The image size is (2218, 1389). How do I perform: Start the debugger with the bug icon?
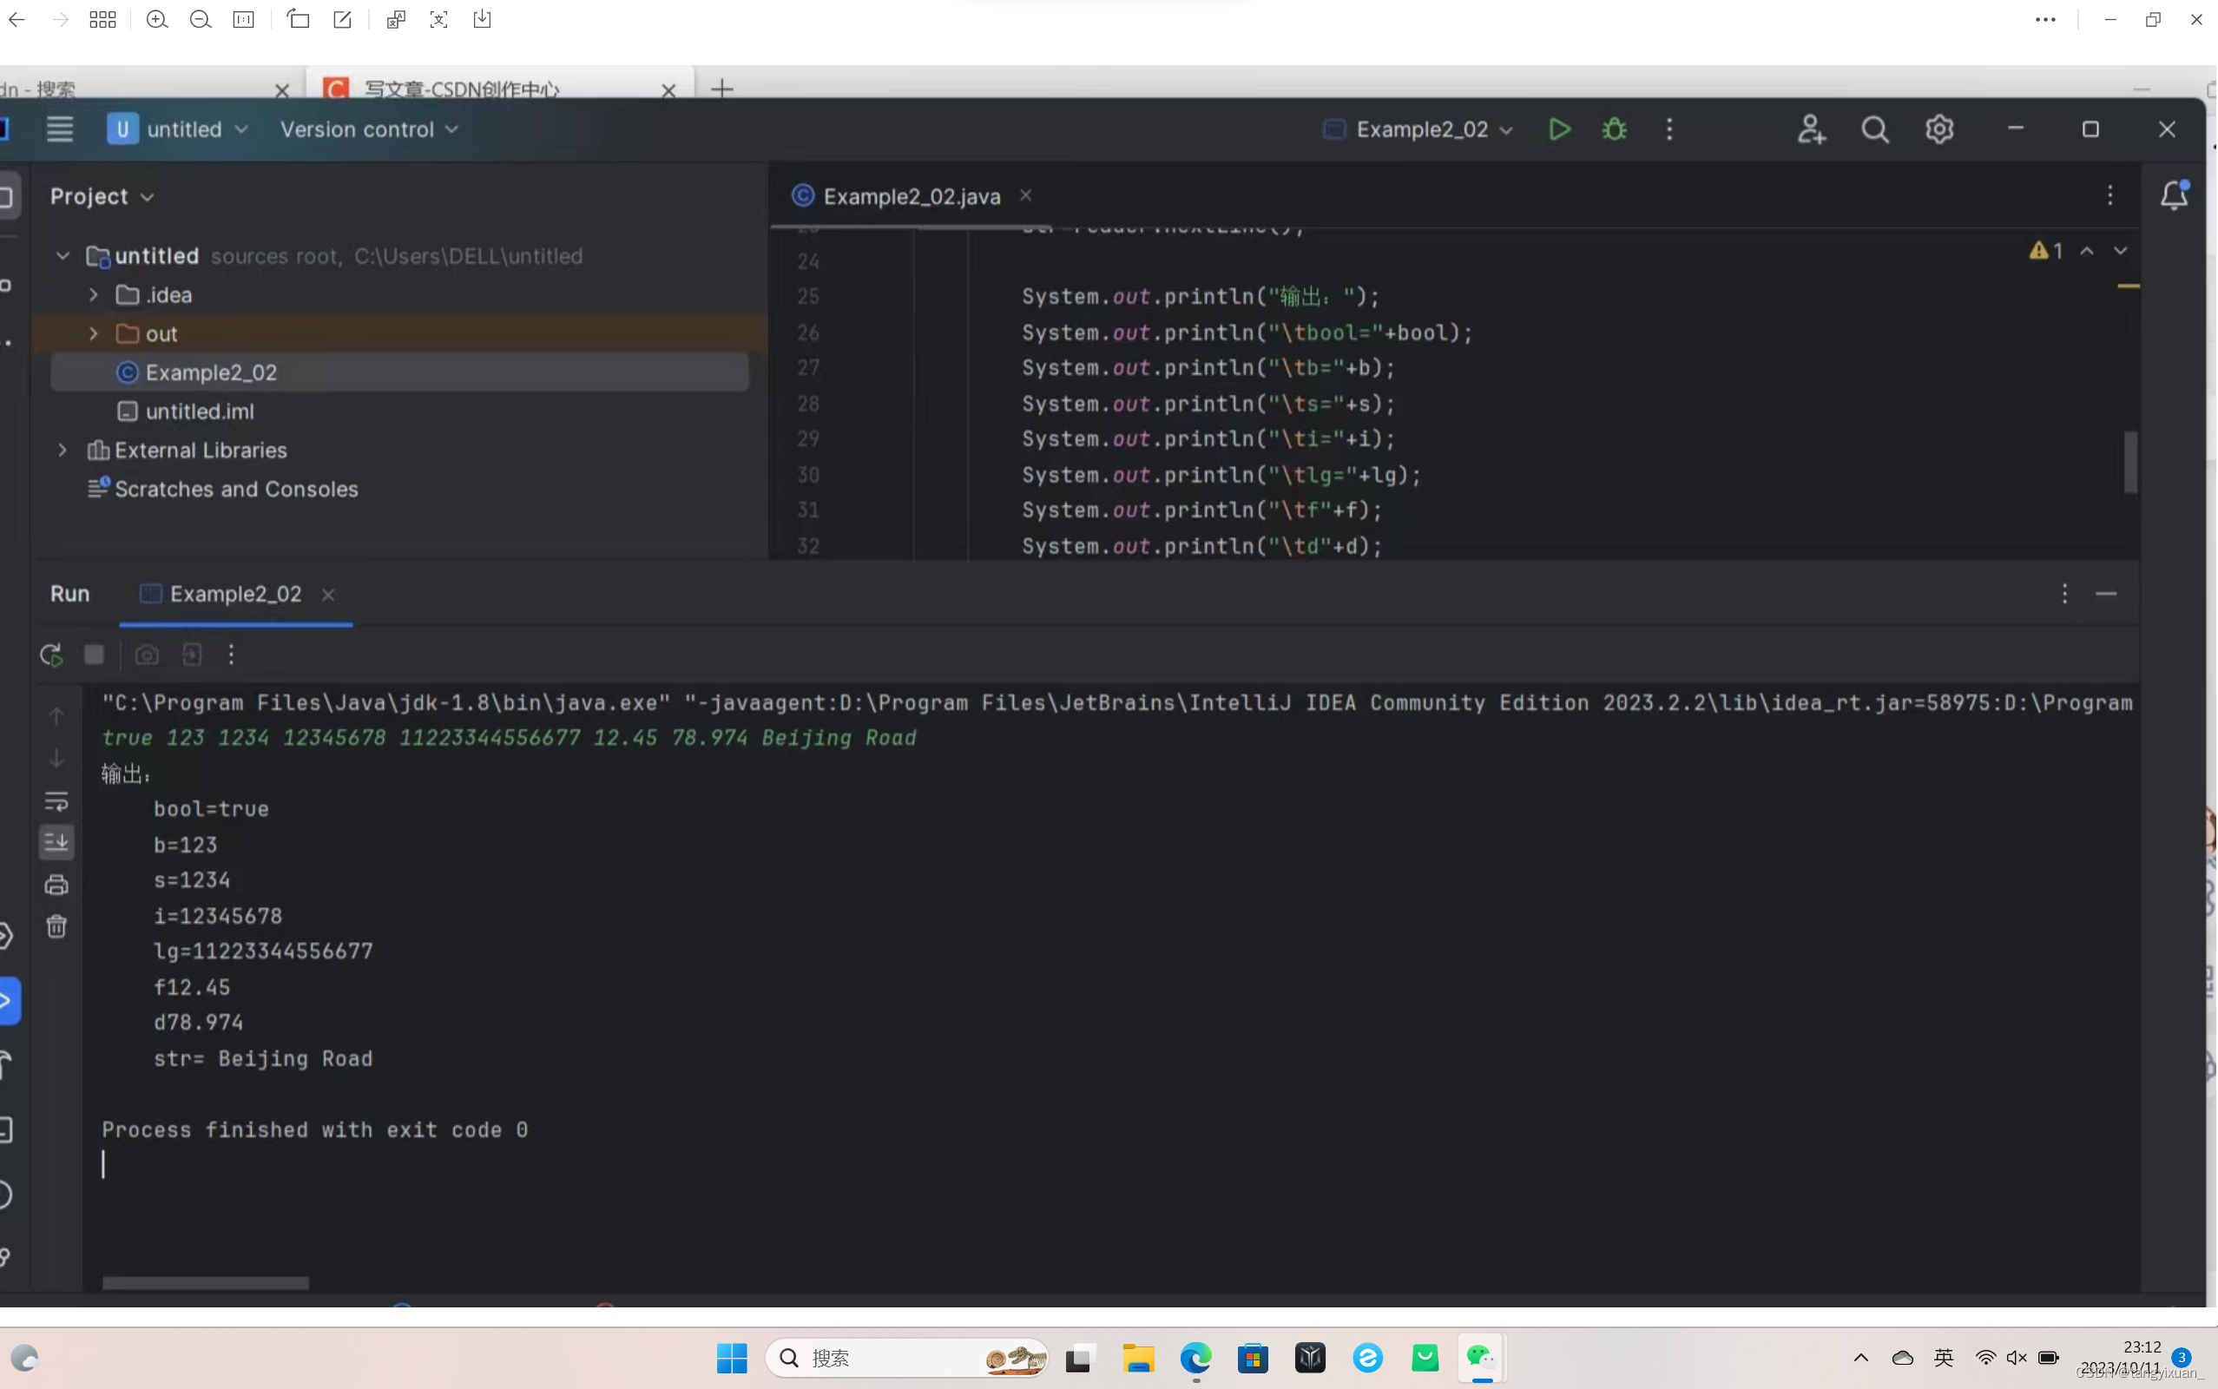coord(1614,129)
